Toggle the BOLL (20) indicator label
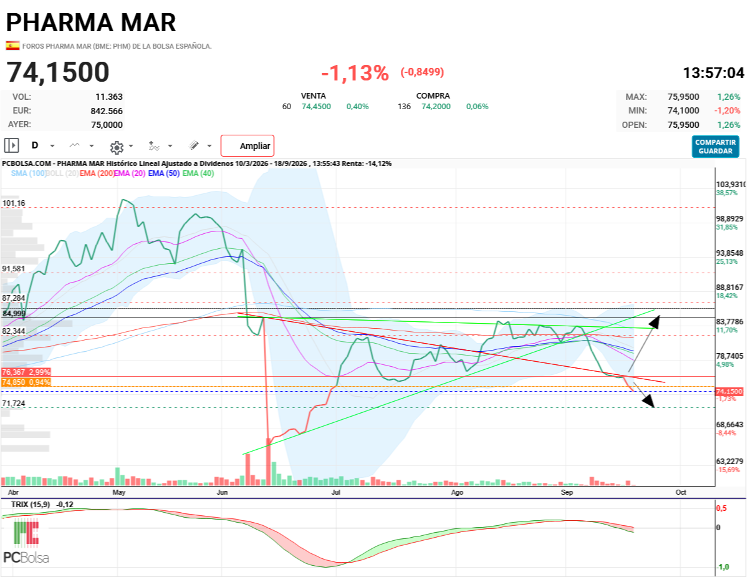748x577 pixels. point(62,173)
